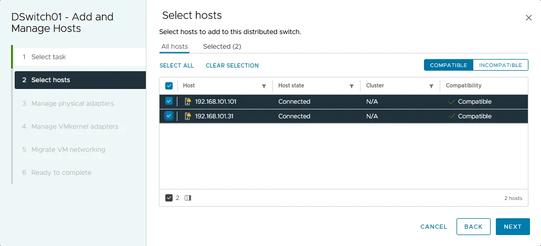The width and height of the screenshot is (541, 246).
Task: Click the green checkmark for 192.168.101.101 compatibility
Action: [451, 102]
